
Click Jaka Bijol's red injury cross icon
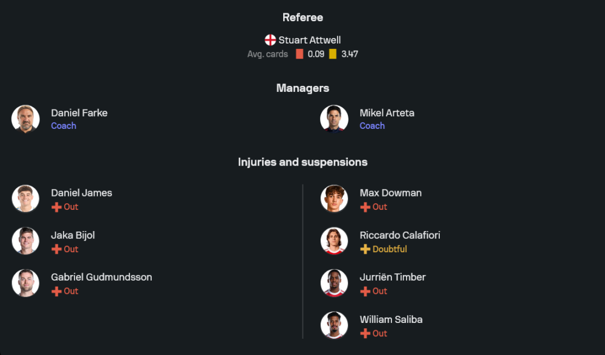[x=56, y=249]
